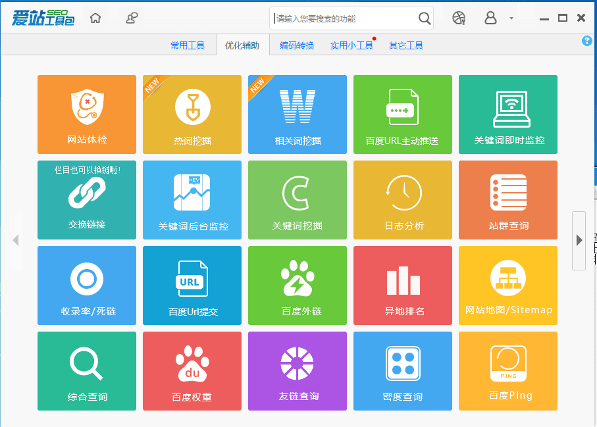Open 相关词挖掘 related keywords tile

pyautogui.click(x=298, y=114)
